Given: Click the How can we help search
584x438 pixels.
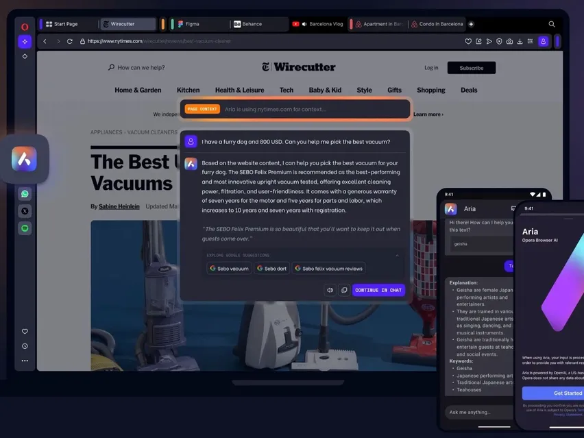Looking at the screenshot, I should 136,67.
